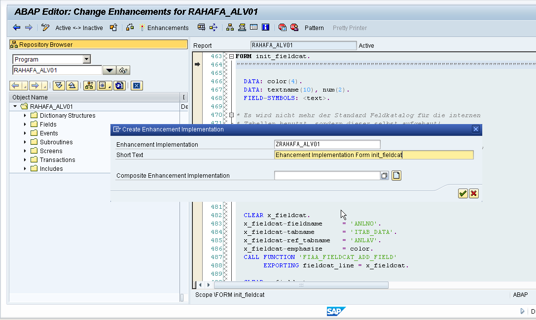Click the forward arrow navigation icon
The image size is (536, 320).
tap(29, 28)
